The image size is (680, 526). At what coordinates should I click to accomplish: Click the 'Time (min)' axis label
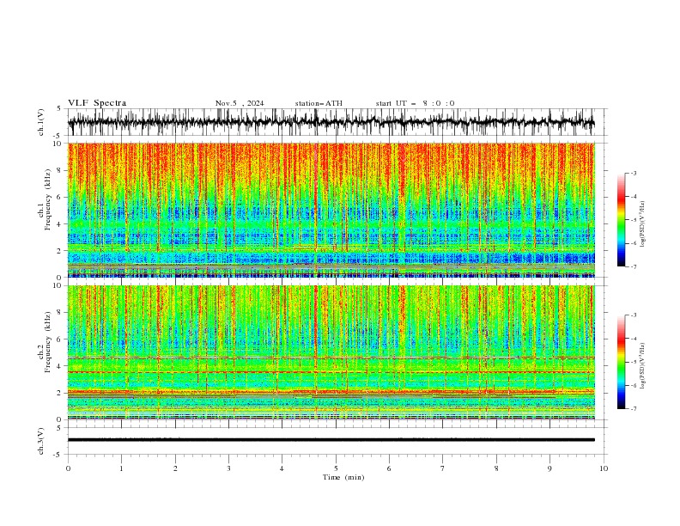click(343, 477)
